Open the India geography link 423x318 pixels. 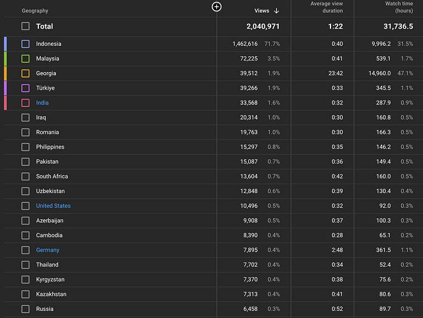click(42, 103)
